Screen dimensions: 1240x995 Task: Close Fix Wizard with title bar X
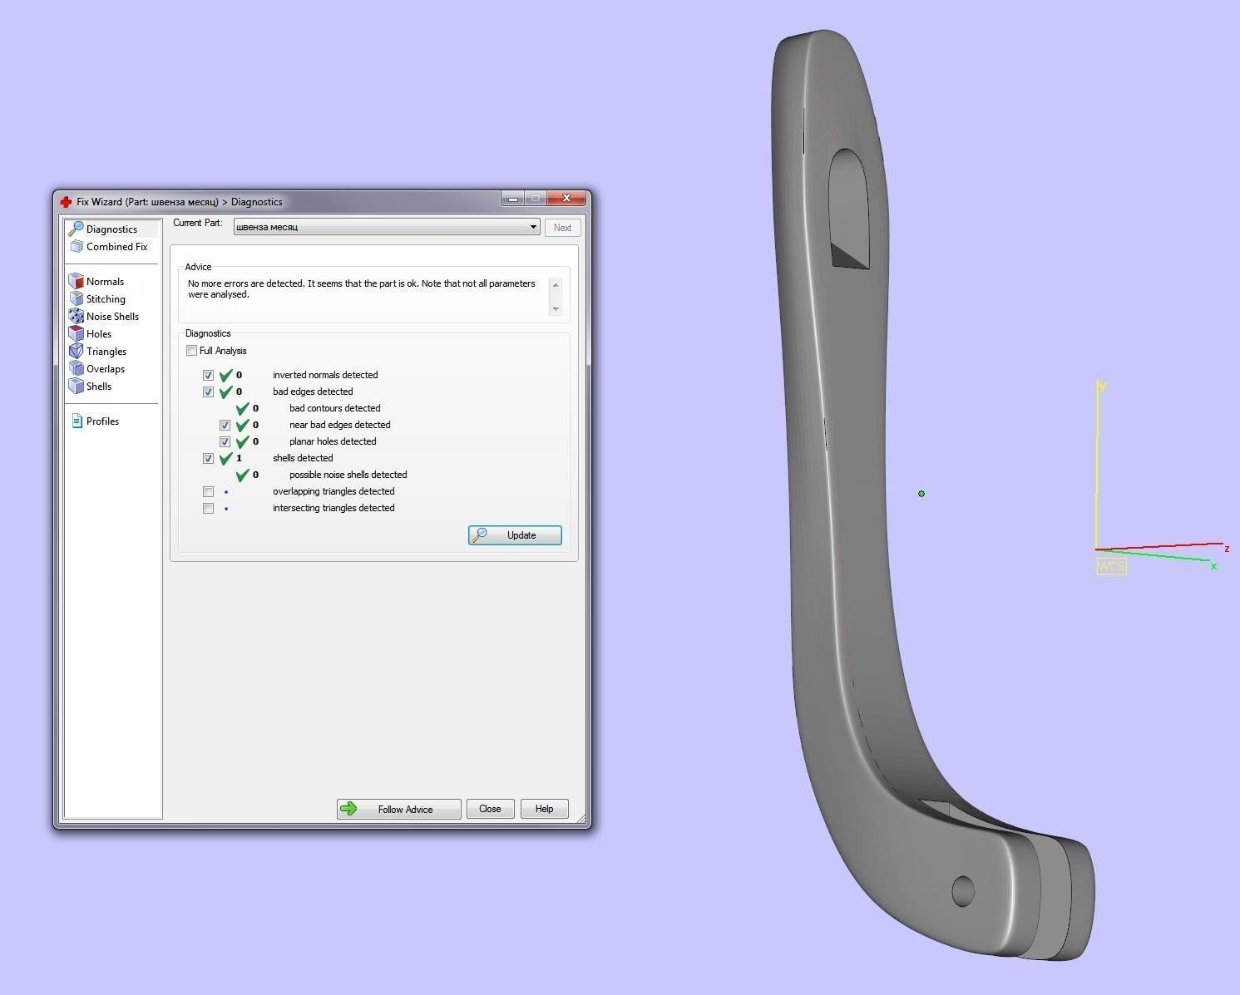tap(566, 199)
